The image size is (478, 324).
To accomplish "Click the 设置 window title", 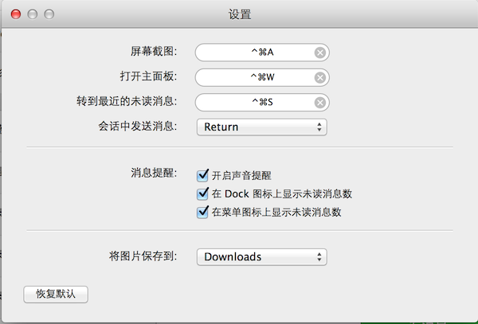I will pos(239,14).
